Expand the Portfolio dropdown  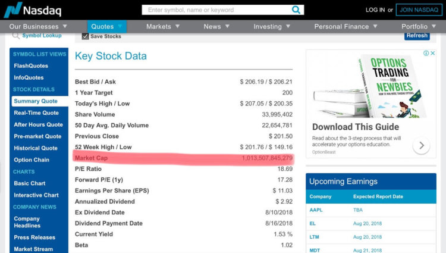point(419,26)
